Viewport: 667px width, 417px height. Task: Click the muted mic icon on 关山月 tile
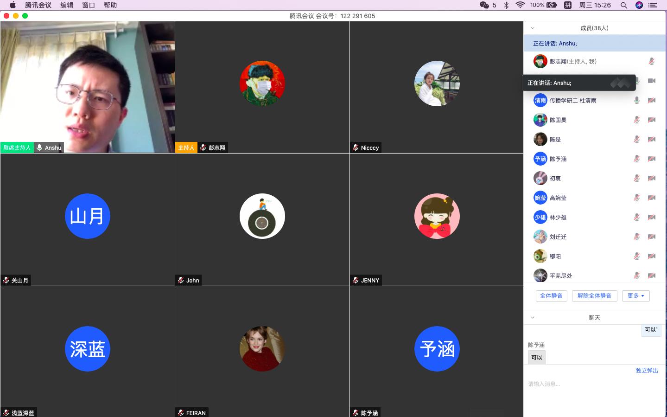tap(6, 280)
